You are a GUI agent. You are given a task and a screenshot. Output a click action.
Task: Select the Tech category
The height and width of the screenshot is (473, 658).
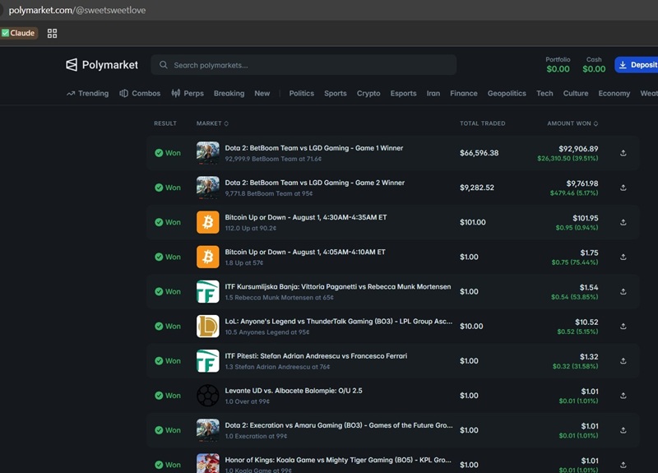tap(544, 93)
